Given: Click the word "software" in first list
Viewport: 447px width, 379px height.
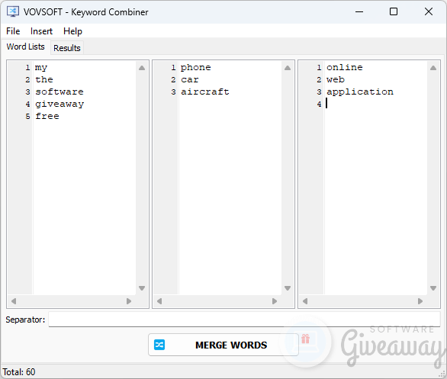Looking at the screenshot, I should click(59, 92).
